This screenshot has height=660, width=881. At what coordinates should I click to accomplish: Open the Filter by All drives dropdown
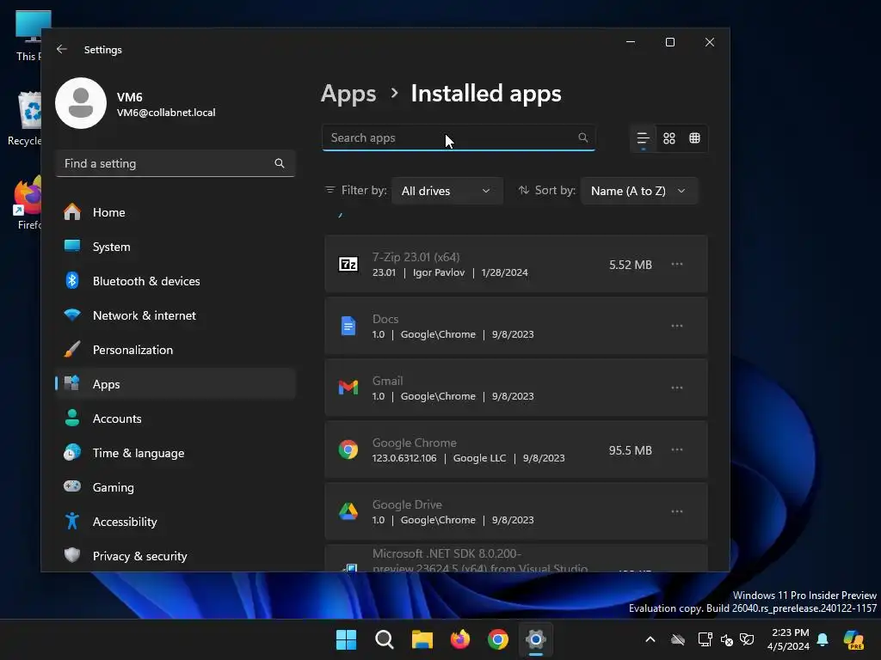[447, 191]
